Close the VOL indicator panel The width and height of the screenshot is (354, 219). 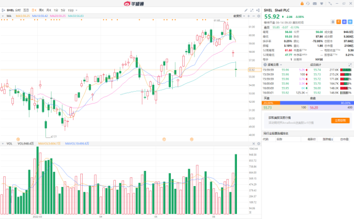click(253, 144)
